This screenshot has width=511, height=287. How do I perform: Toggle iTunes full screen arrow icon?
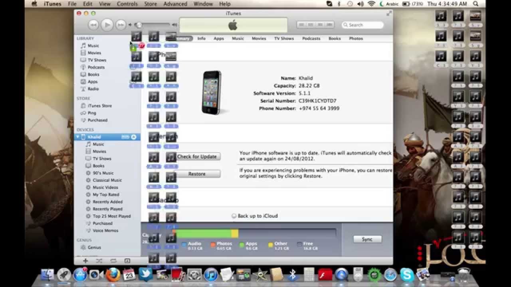click(x=389, y=13)
